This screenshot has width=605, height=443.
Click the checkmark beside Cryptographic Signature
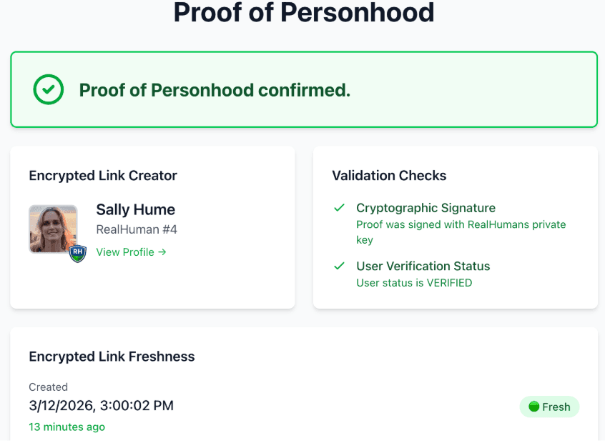(x=339, y=207)
